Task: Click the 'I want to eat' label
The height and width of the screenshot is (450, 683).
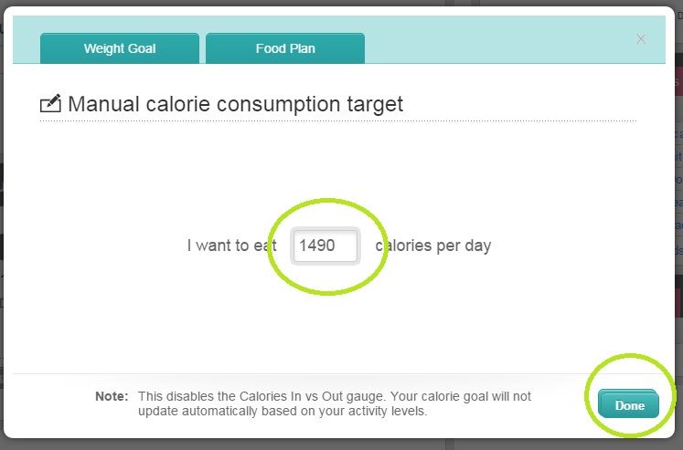Action: [x=232, y=246]
